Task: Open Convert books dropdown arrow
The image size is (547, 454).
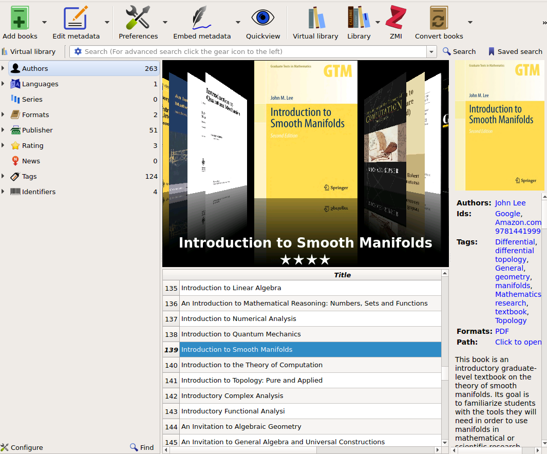Action: [x=470, y=22]
